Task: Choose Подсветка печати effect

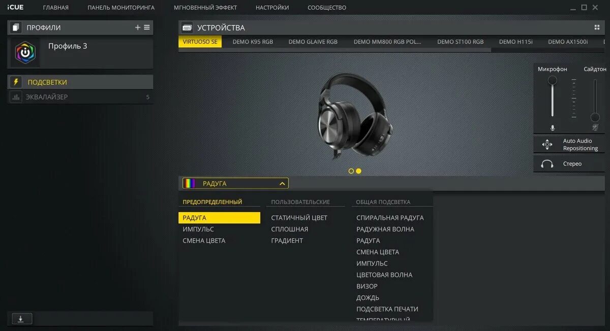Action: (387, 309)
